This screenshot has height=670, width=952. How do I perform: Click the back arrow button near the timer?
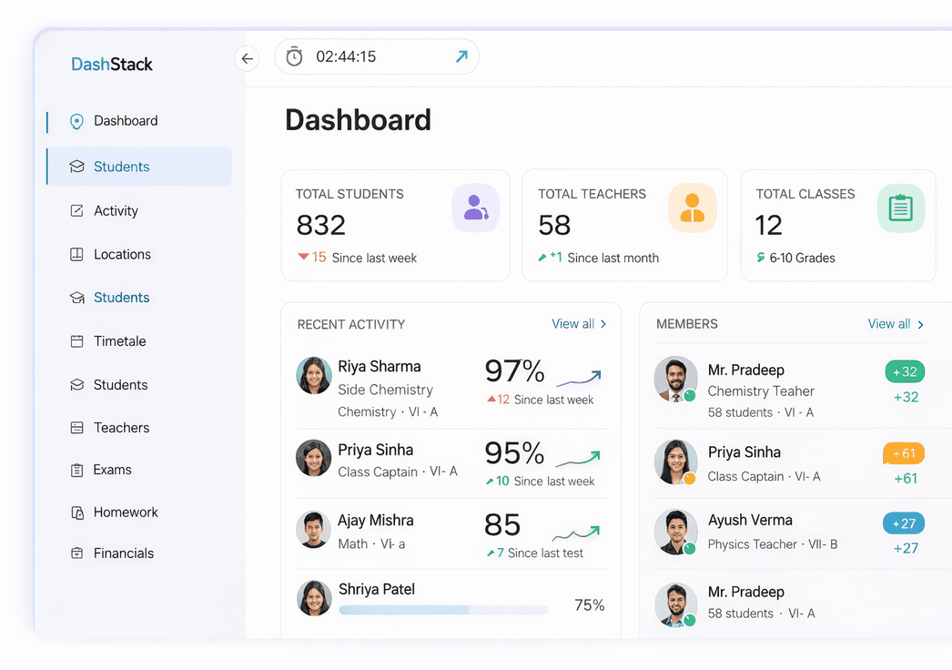pyautogui.click(x=247, y=58)
